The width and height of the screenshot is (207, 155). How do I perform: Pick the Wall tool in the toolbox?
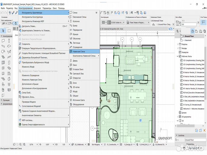[x=3, y=41]
